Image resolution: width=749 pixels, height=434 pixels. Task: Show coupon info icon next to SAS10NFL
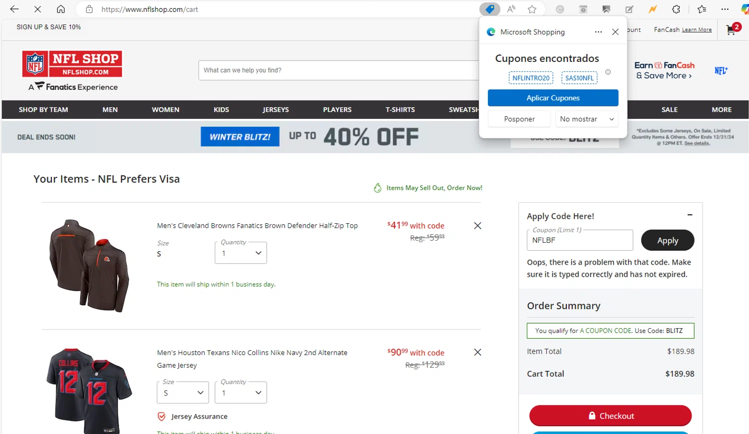tap(608, 72)
